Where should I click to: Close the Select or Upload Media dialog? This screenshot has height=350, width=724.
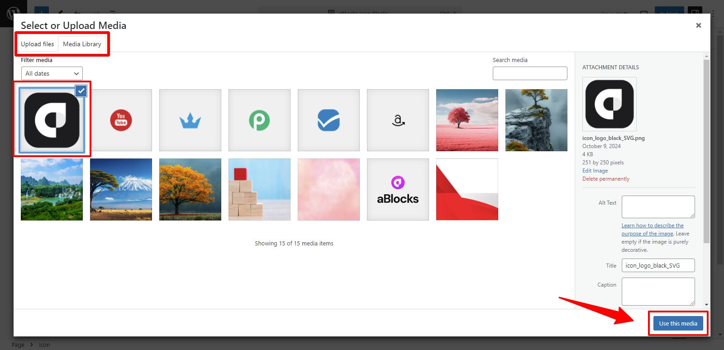coord(699,25)
